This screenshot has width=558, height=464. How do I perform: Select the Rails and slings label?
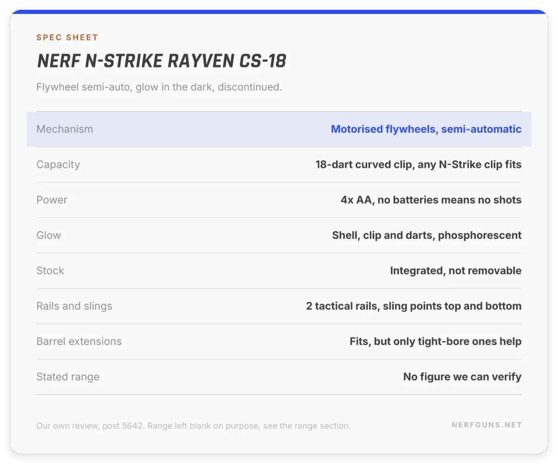coord(74,306)
